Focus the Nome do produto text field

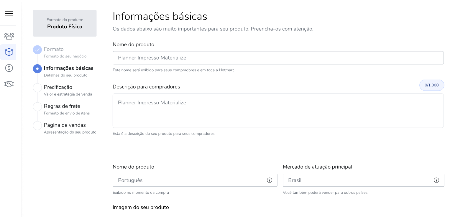[x=278, y=58]
